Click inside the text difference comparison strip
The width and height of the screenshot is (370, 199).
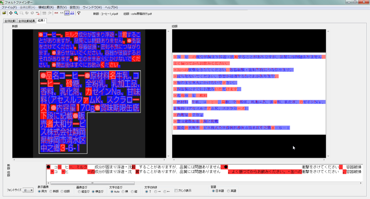(x=204, y=173)
